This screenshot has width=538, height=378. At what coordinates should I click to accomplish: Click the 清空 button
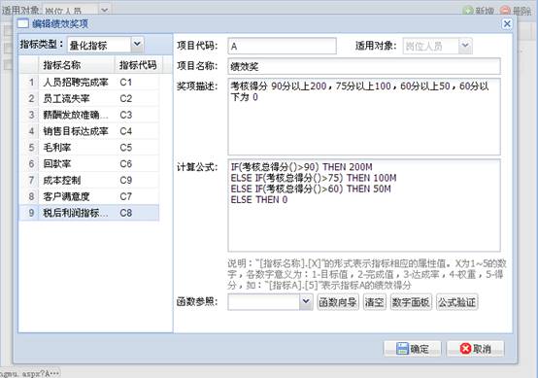pyautogui.click(x=374, y=302)
